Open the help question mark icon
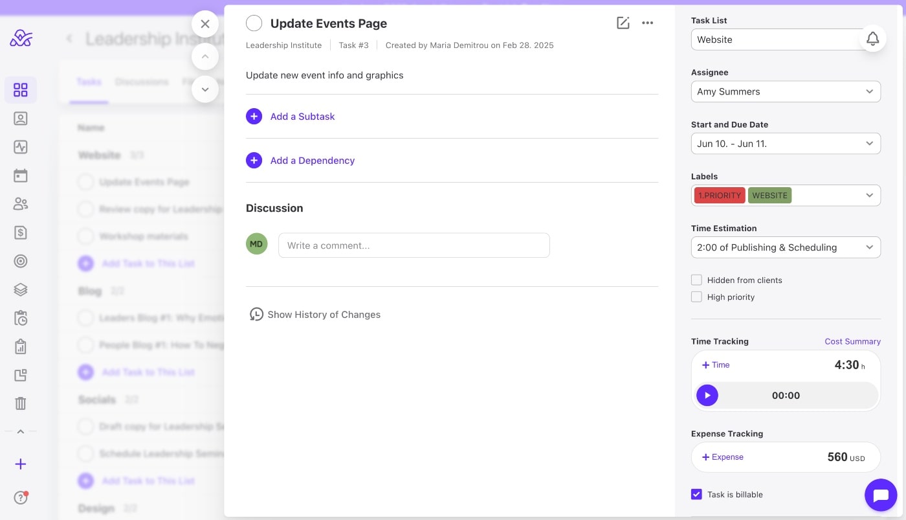Image resolution: width=906 pixels, height=520 pixels. [x=21, y=497]
